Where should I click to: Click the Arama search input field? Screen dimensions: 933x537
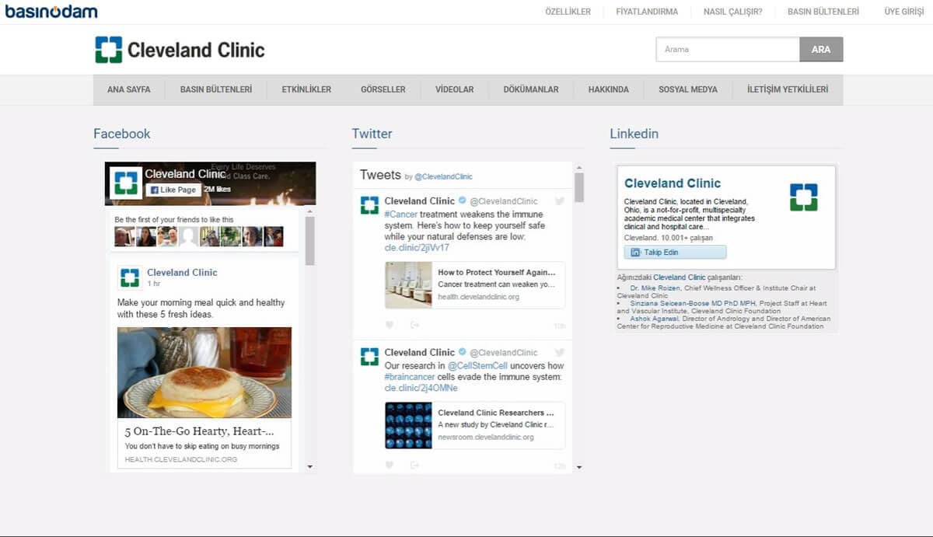727,50
